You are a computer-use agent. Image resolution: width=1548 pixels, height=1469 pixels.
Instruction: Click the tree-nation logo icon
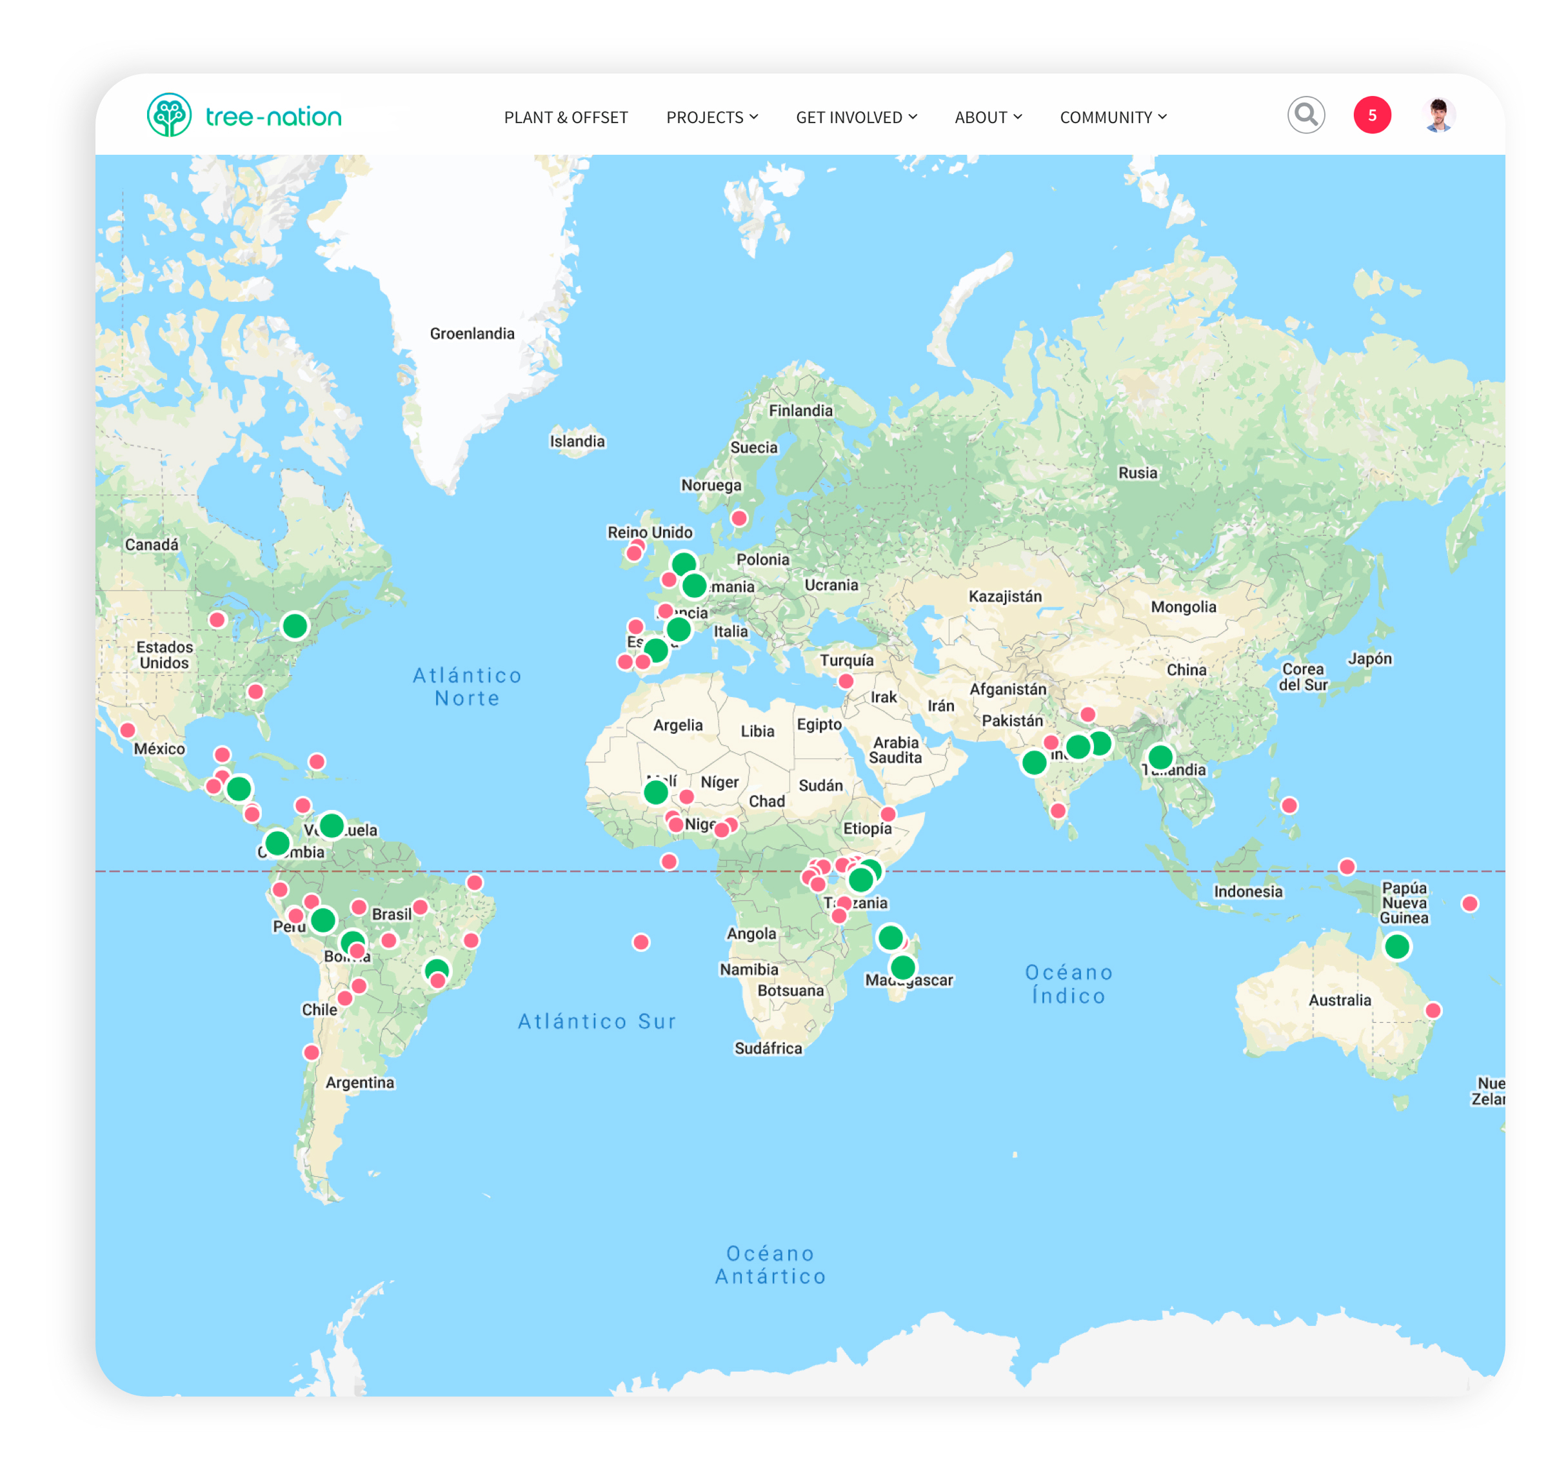pyautogui.click(x=169, y=115)
